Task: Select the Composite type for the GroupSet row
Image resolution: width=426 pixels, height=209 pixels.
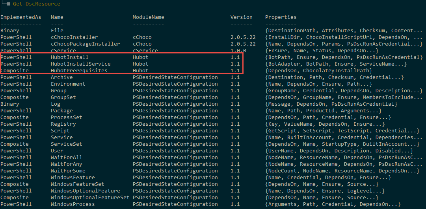Action: tap(14, 97)
